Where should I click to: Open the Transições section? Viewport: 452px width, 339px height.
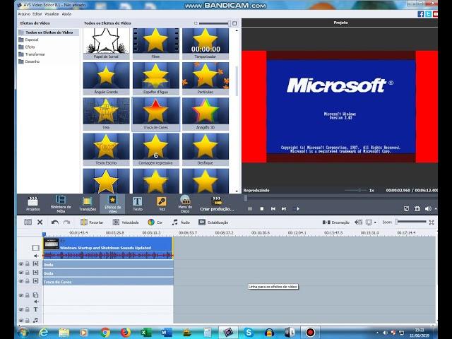coord(88,204)
